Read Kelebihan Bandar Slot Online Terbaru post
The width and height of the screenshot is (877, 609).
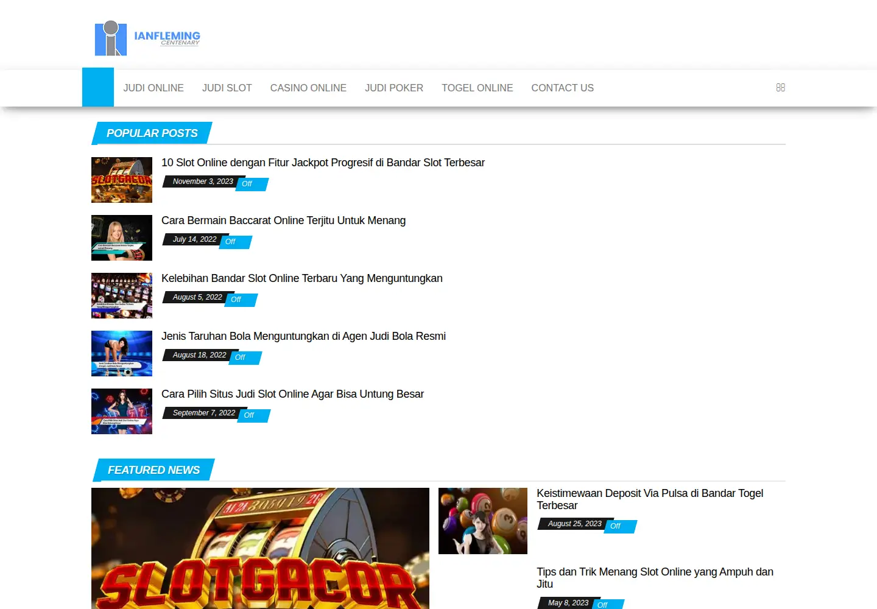[302, 278]
